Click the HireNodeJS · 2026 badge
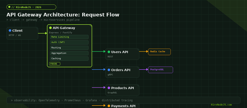This screenshot has height=108, width=247. click(31, 7)
